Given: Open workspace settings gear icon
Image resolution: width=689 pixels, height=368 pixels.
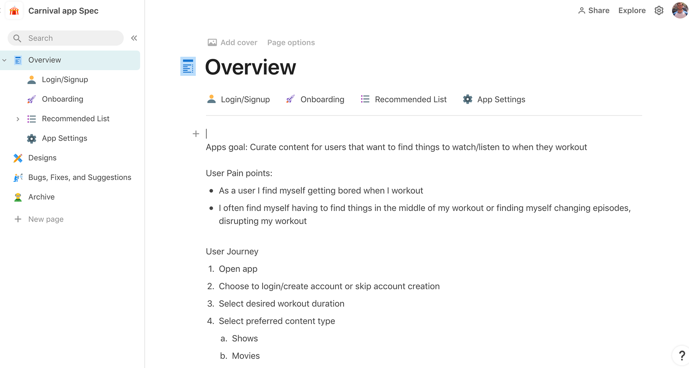Looking at the screenshot, I should [x=659, y=11].
